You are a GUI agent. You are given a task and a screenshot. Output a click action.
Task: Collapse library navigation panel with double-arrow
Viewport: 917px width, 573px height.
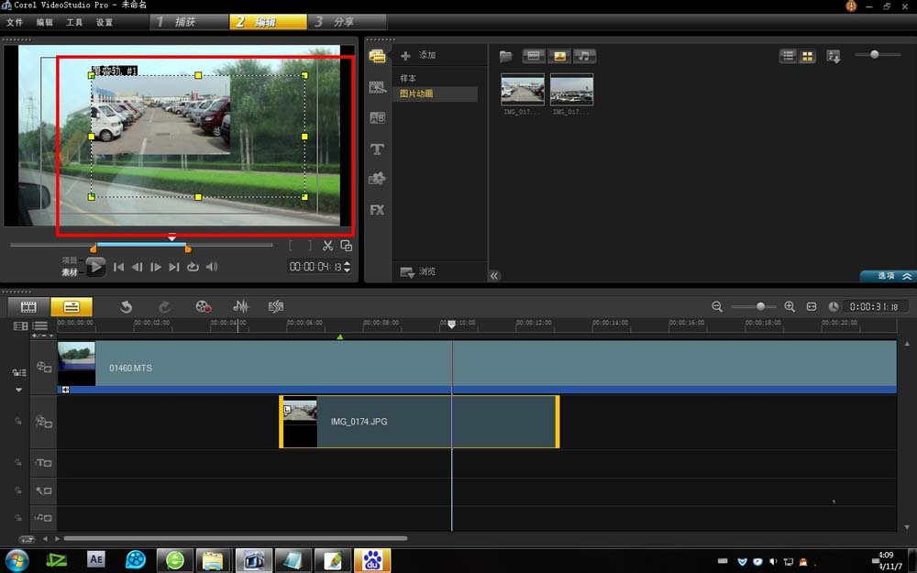click(494, 276)
